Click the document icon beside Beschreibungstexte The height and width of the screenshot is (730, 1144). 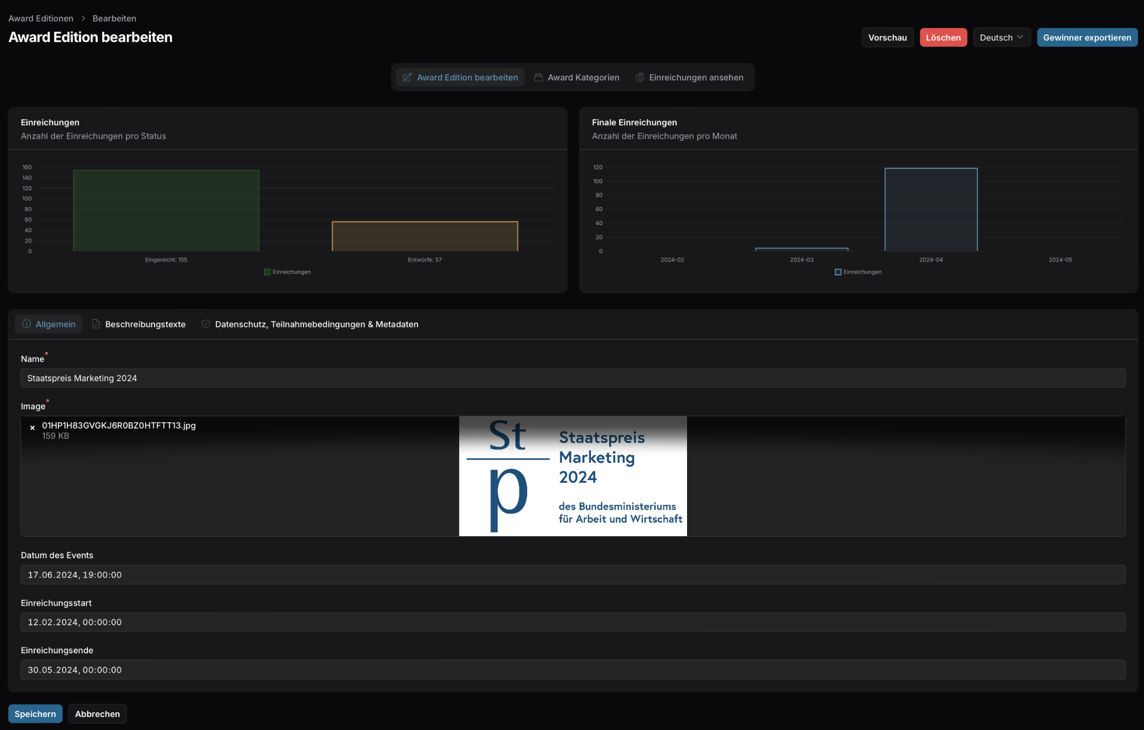96,324
